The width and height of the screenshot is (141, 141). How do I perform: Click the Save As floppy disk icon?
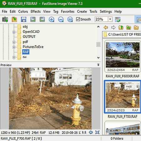[23, 19]
